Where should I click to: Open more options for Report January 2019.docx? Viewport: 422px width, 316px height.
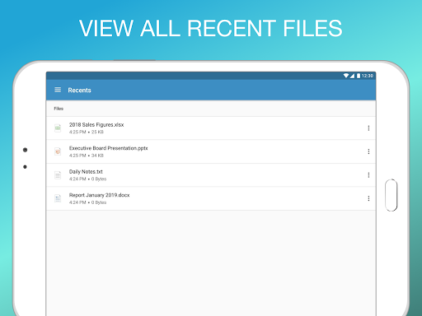[x=368, y=198]
